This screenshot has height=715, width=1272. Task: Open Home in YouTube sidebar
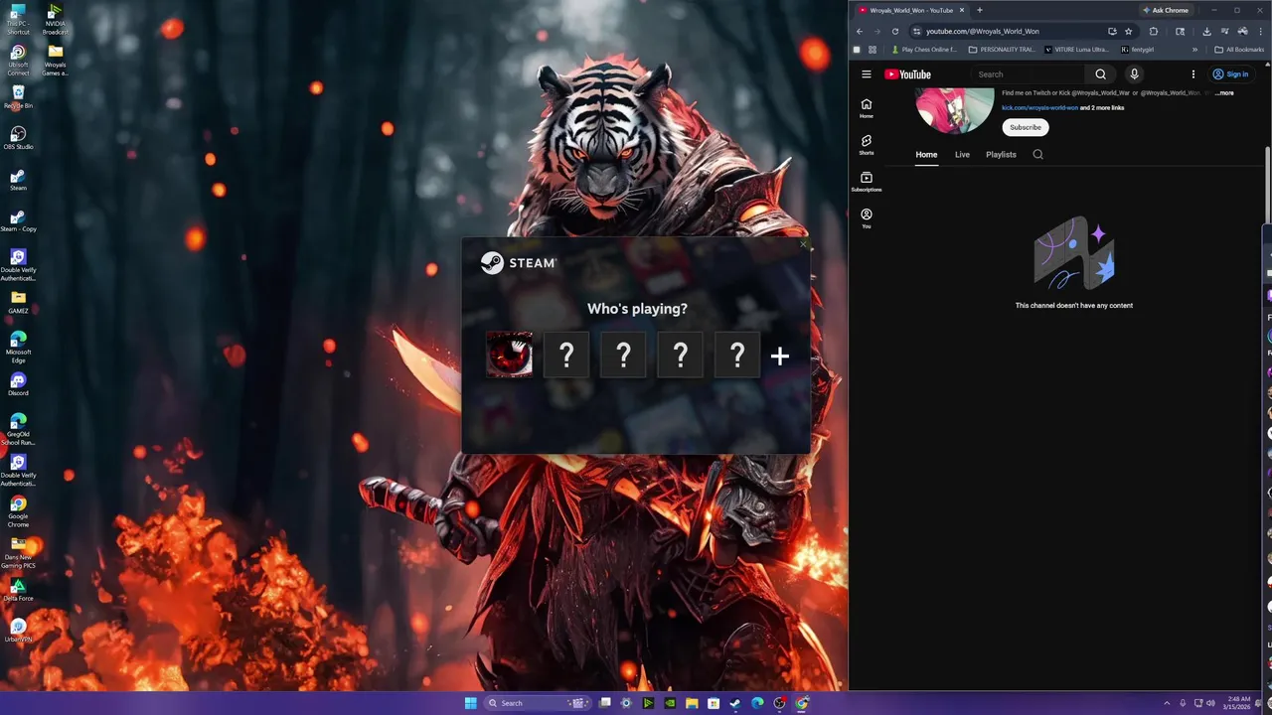pyautogui.click(x=867, y=108)
